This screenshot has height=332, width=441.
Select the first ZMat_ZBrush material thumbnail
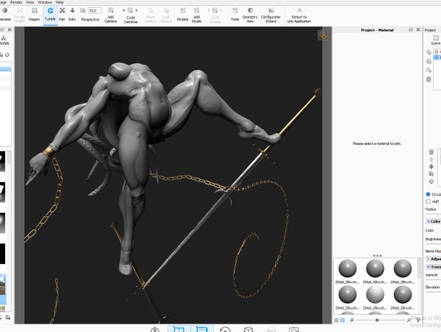pyautogui.click(x=348, y=268)
